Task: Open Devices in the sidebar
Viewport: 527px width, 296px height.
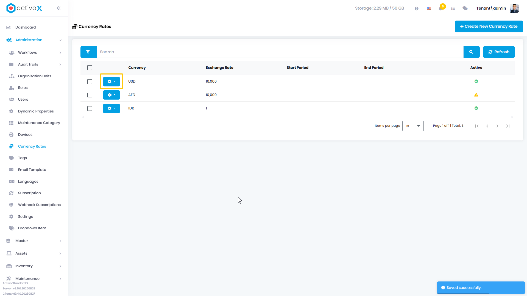Action: tap(25, 135)
